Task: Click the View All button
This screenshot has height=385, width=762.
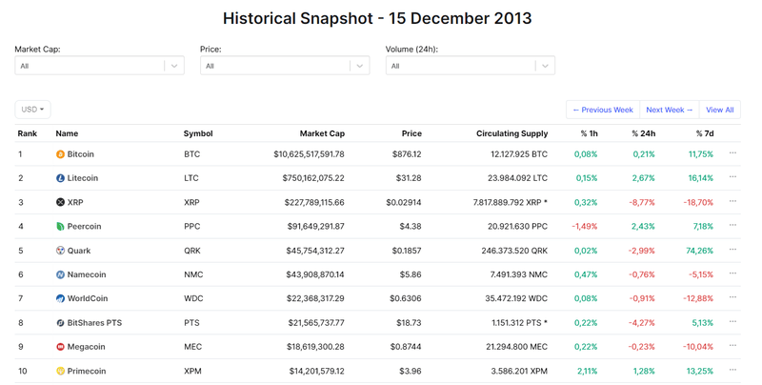Action: tap(719, 110)
